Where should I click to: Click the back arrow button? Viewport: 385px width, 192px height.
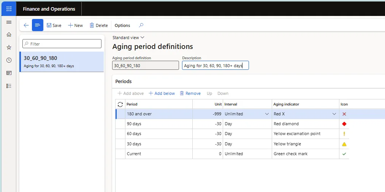26,25
